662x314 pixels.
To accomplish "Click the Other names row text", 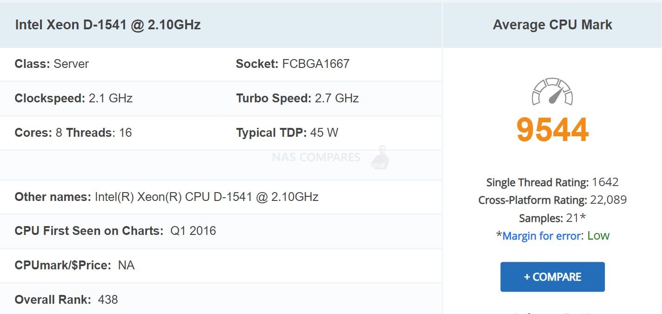I will [167, 197].
